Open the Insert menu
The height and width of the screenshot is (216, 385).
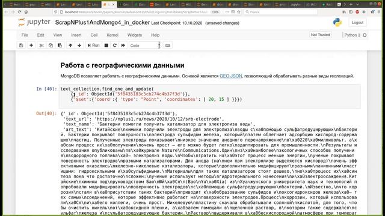point(76,35)
